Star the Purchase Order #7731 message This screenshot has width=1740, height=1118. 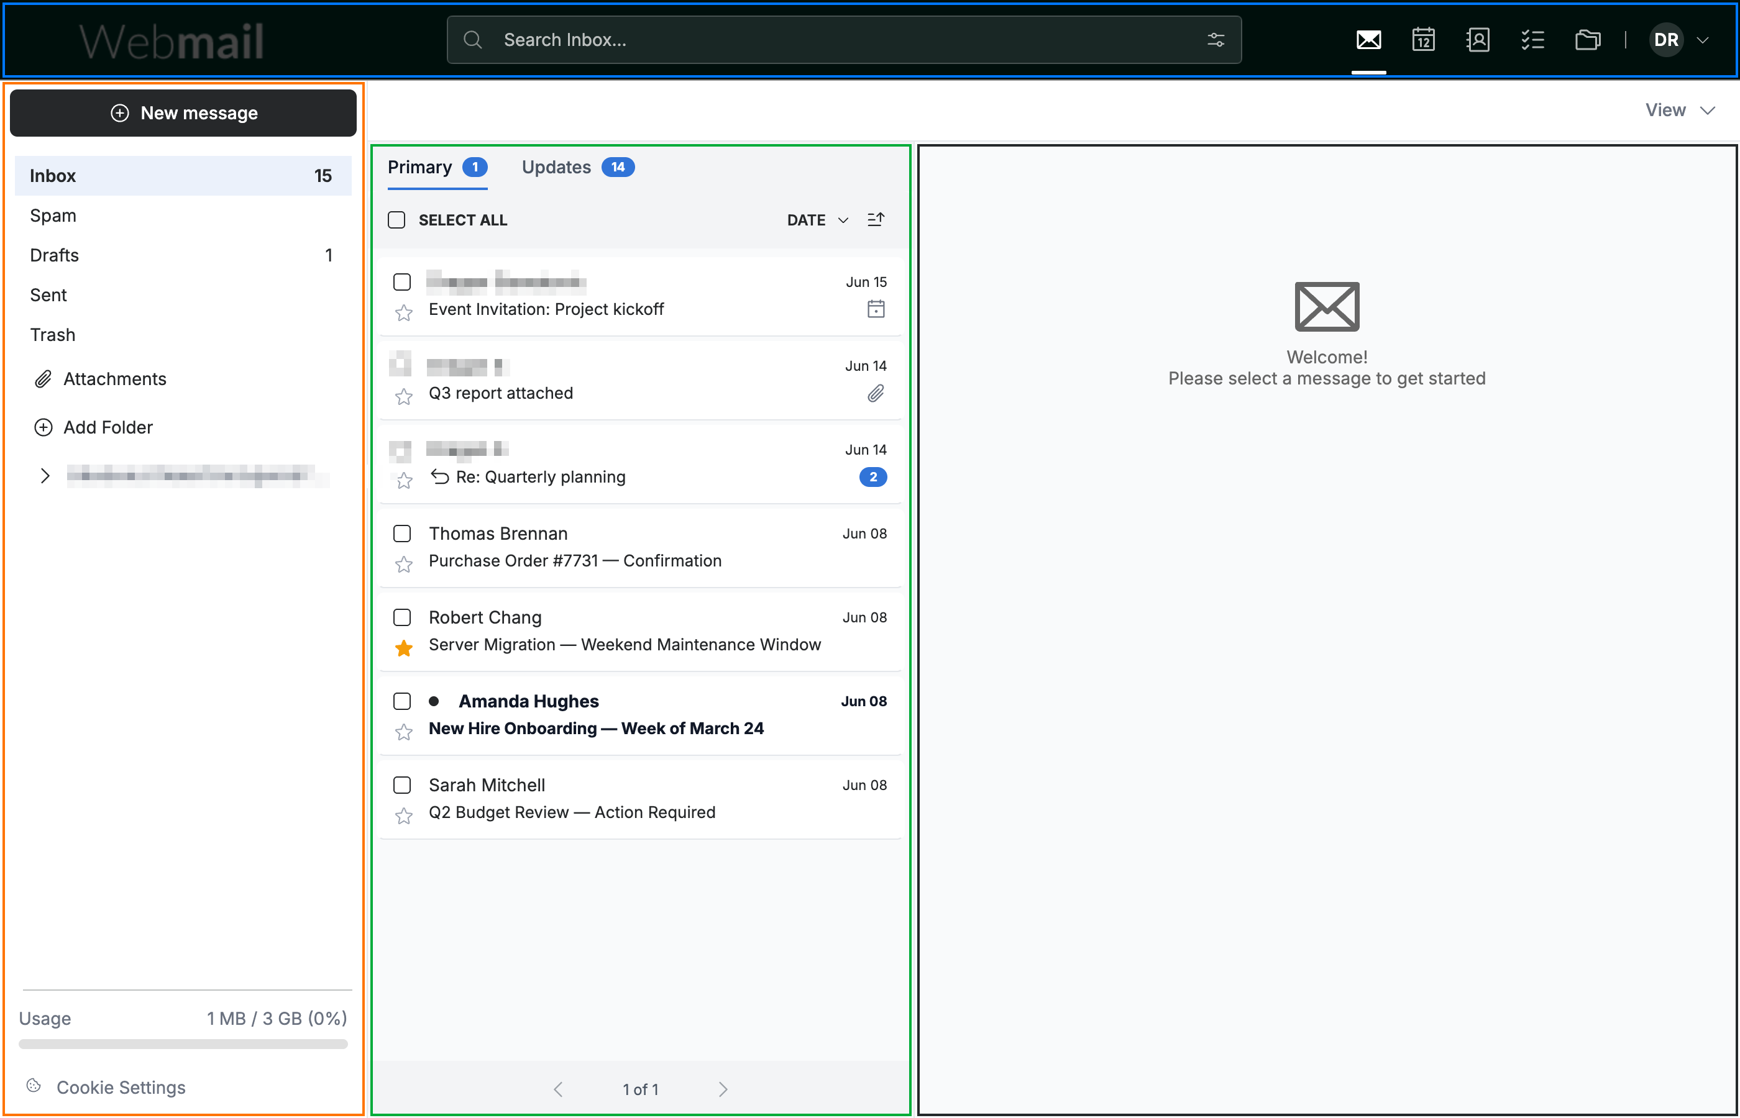pos(404,564)
